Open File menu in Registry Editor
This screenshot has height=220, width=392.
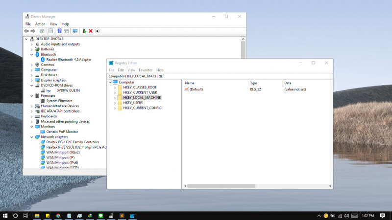coord(111,70)
